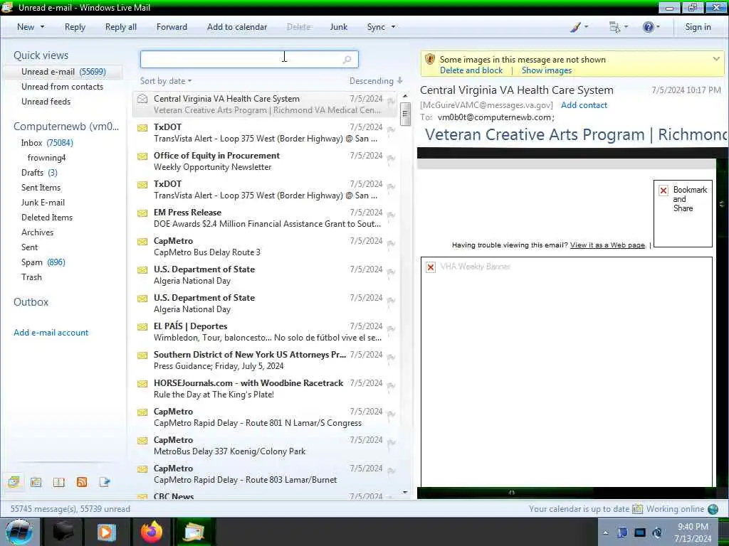This screenshot has height=546, width=729.
Task: Open the Feeds shortcut icon
Action: coord(82,482)
